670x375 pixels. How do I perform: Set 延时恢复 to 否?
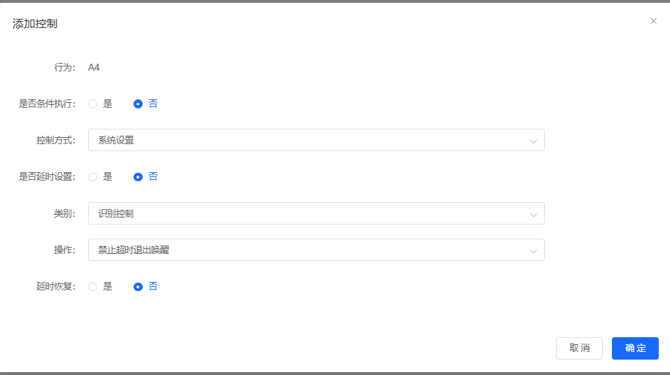point(138,287)
